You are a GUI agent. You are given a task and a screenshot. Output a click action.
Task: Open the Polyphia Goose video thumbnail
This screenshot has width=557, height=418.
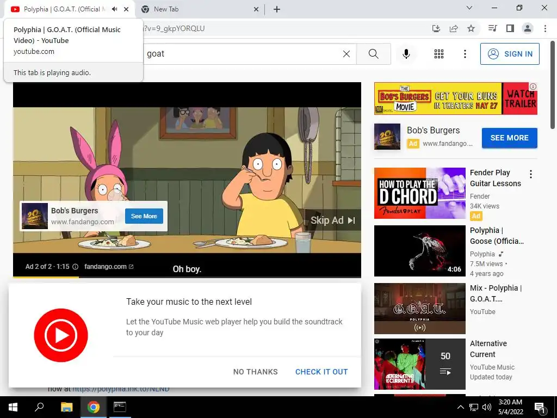click(419, 251)
